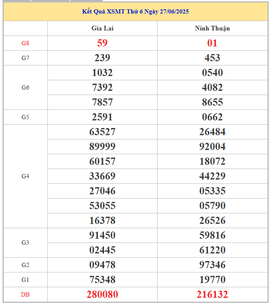
Task: Click Ninh Thuận special prize 216132
Action: (x=212, y=294)
